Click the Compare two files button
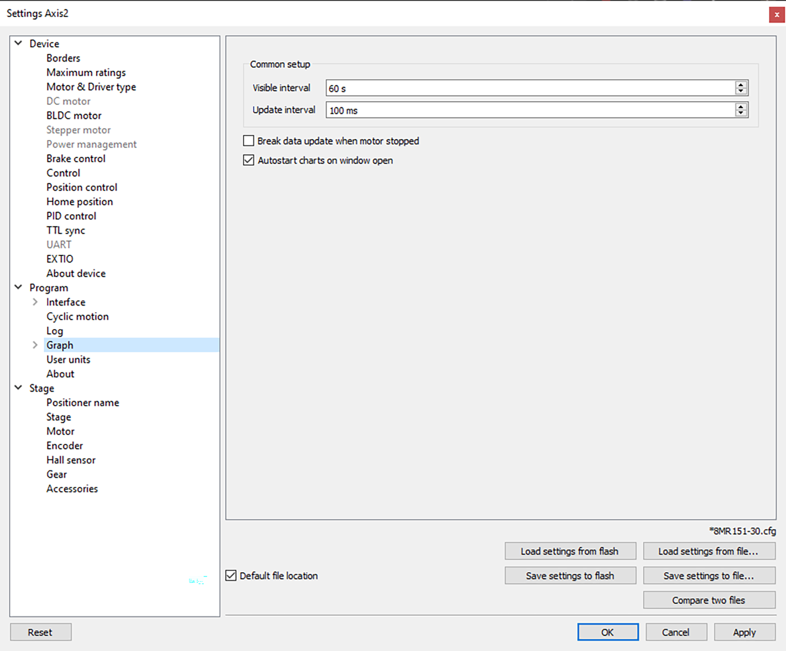The height and width of the screenshot is (651, 786). pos(708,600)
